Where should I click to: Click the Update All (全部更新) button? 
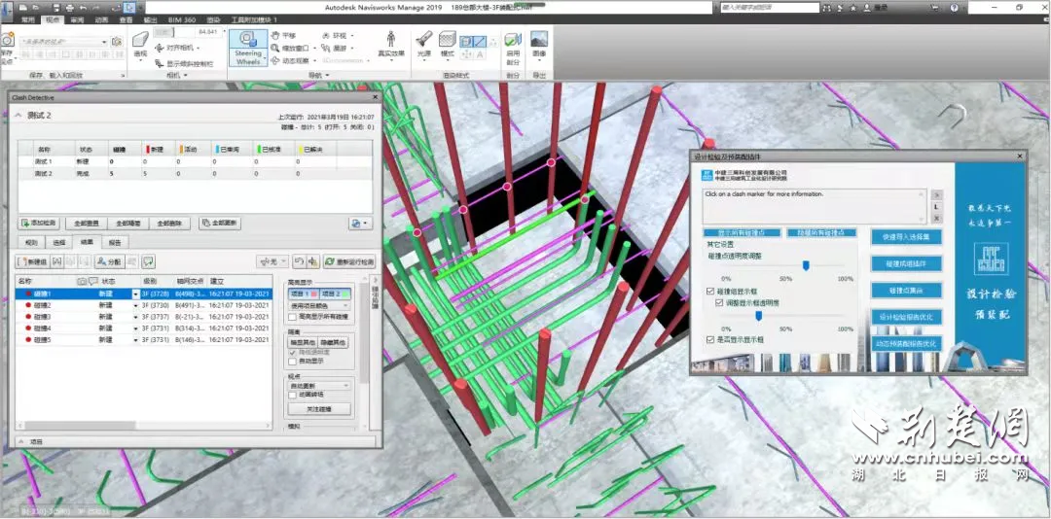click(220, 223)
